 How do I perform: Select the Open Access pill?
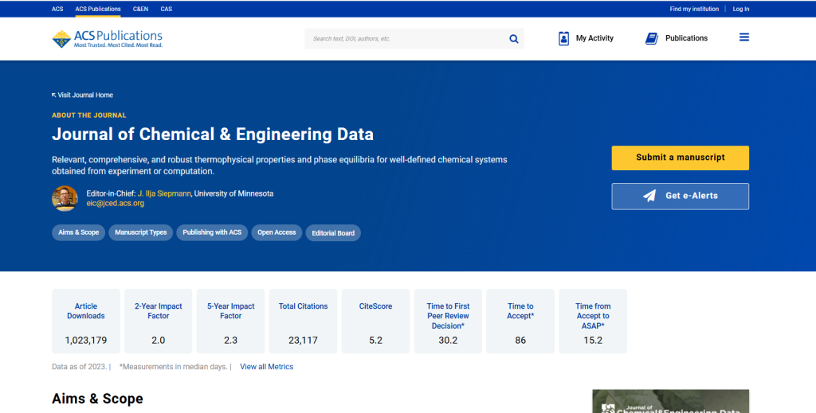[x=277, y=232]
